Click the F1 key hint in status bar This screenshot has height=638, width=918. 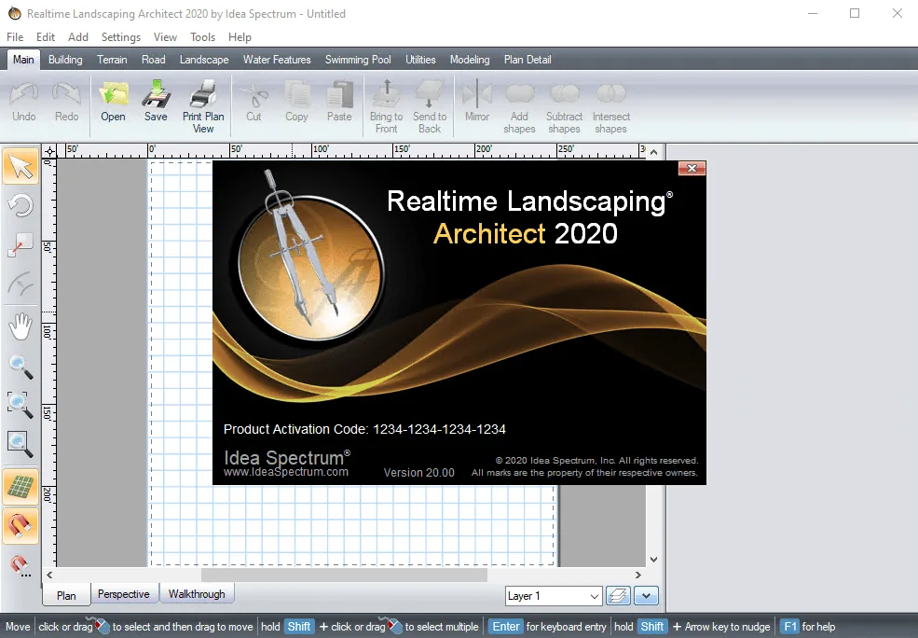click(x=789, y=626)
